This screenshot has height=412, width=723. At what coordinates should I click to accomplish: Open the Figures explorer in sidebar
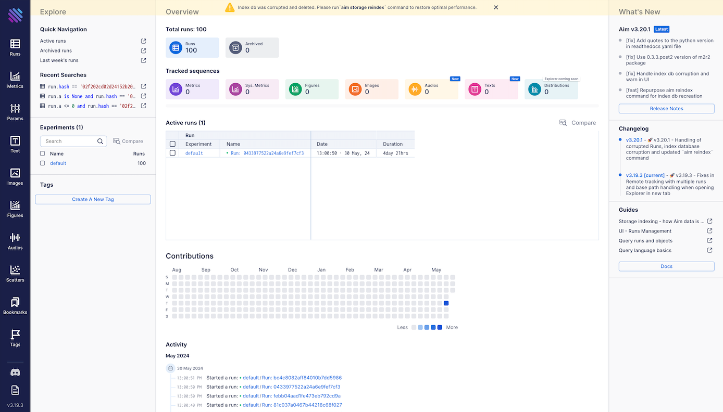(x=15, y=209)
